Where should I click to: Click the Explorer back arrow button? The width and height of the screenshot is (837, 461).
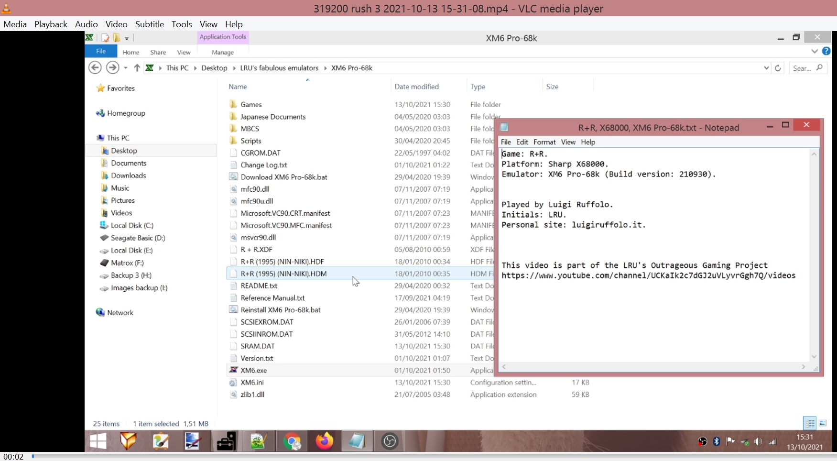[95, 68]
